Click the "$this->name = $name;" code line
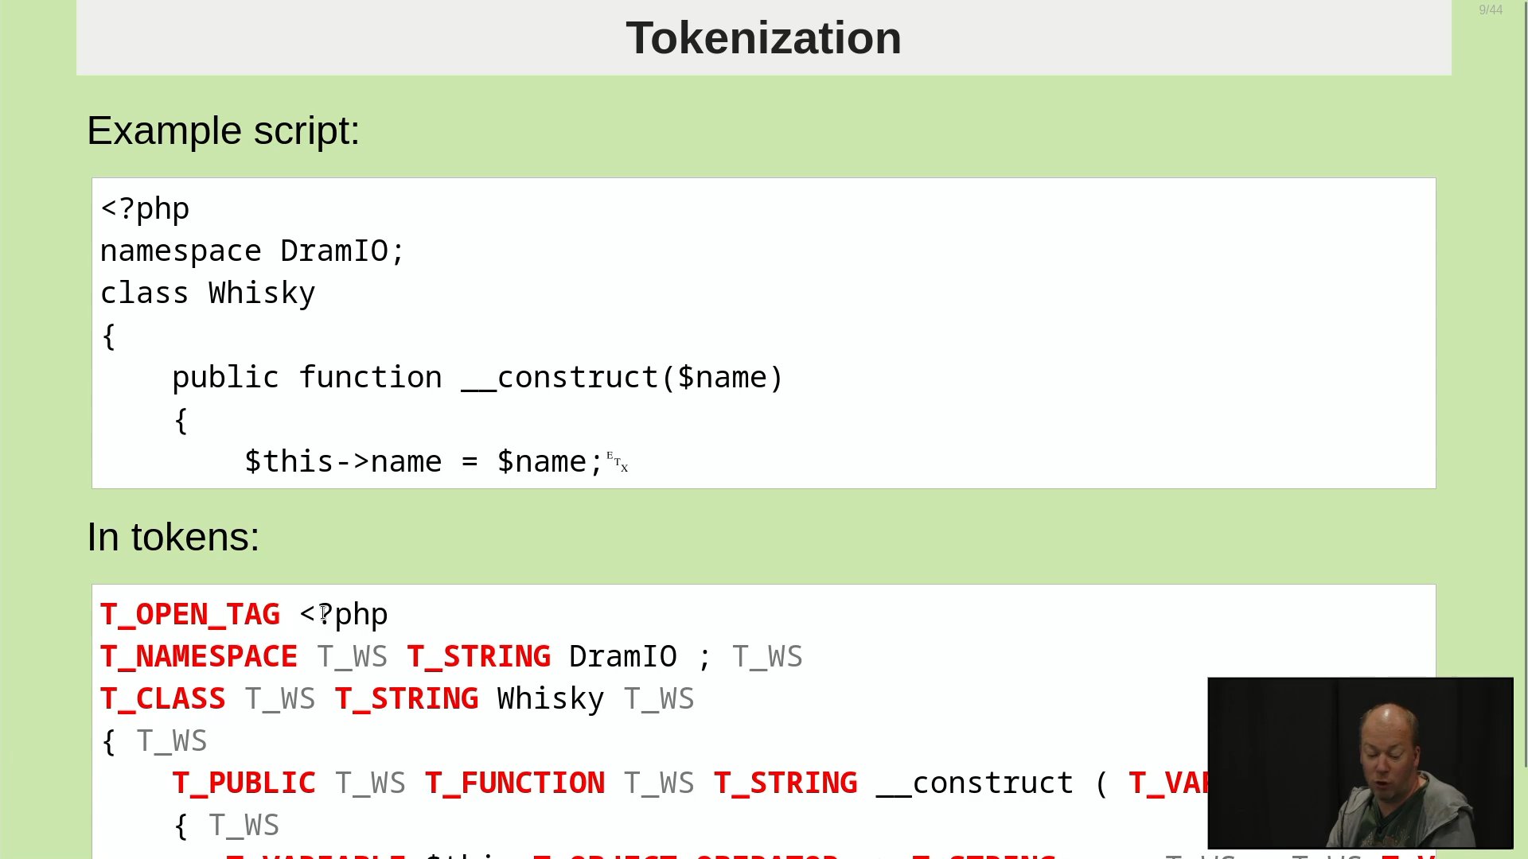1528x859 pixels. click(423, 462)
